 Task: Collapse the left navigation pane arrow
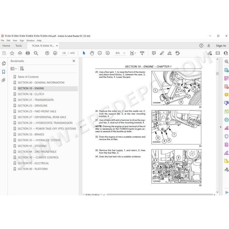tap(80, 127)
